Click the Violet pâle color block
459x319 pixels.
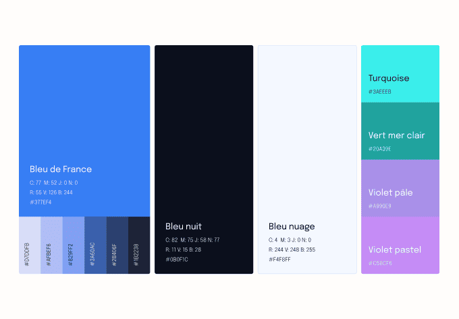click(400, 188)
